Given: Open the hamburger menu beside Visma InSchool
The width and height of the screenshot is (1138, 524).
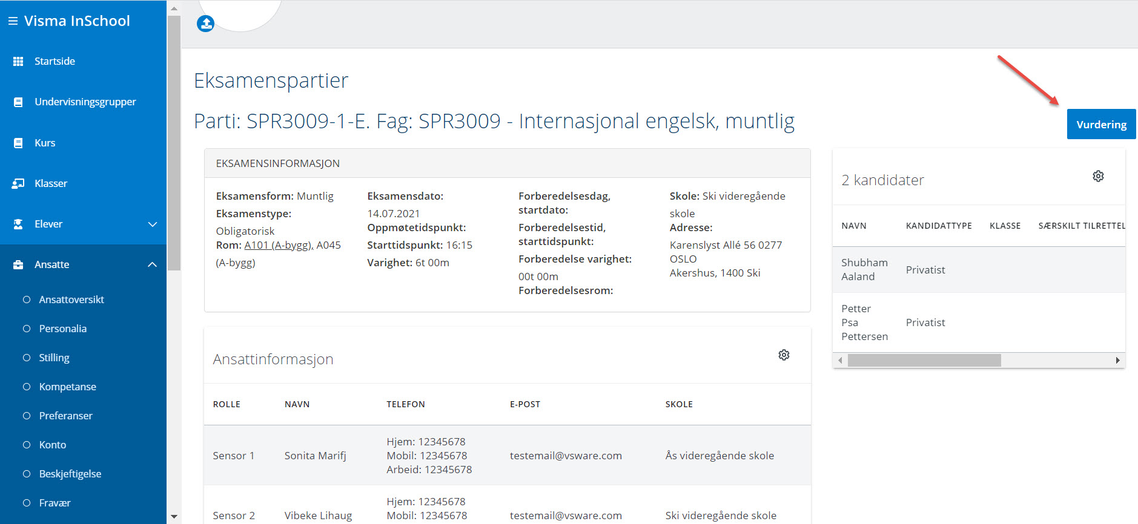Looking at the screenshot, I should click(x=13, y=21).
